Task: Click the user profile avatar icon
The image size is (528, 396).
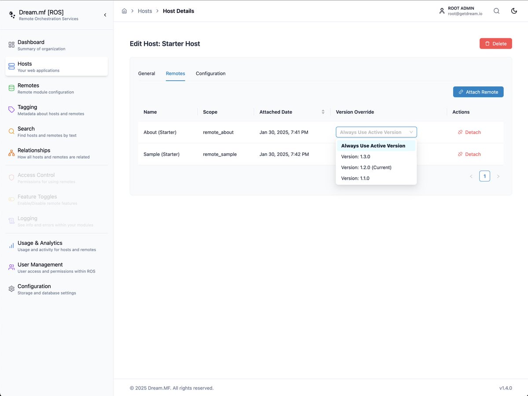Action: (x=442, y=11)
